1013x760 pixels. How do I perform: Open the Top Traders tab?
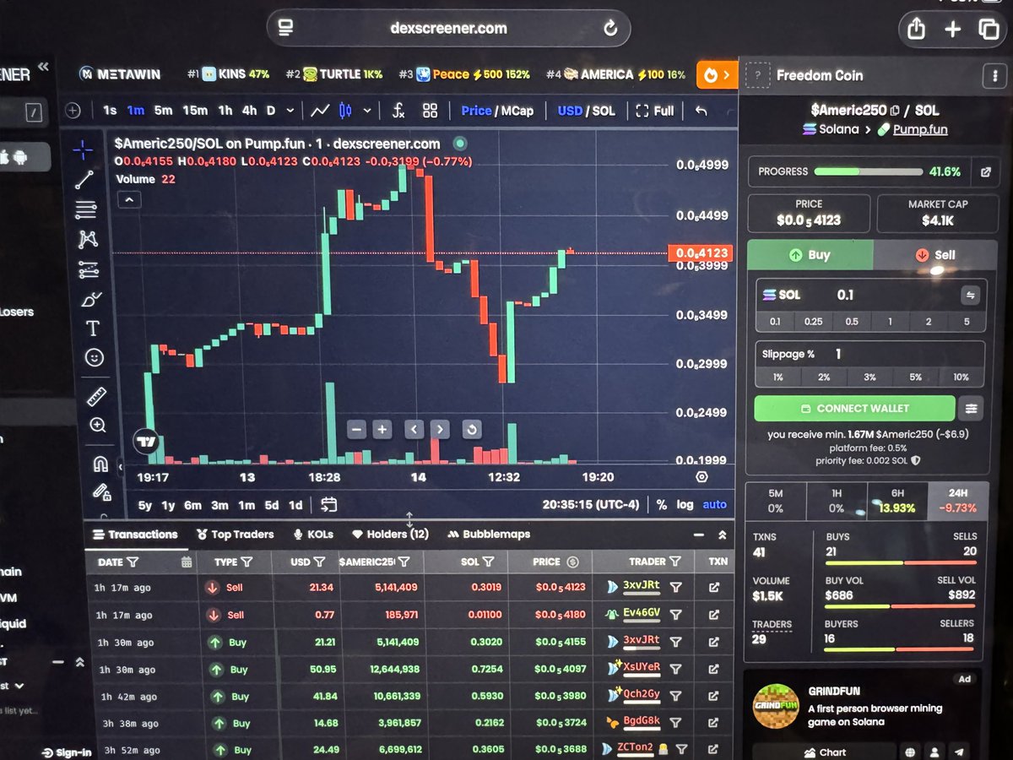click(x=235, y=535)
